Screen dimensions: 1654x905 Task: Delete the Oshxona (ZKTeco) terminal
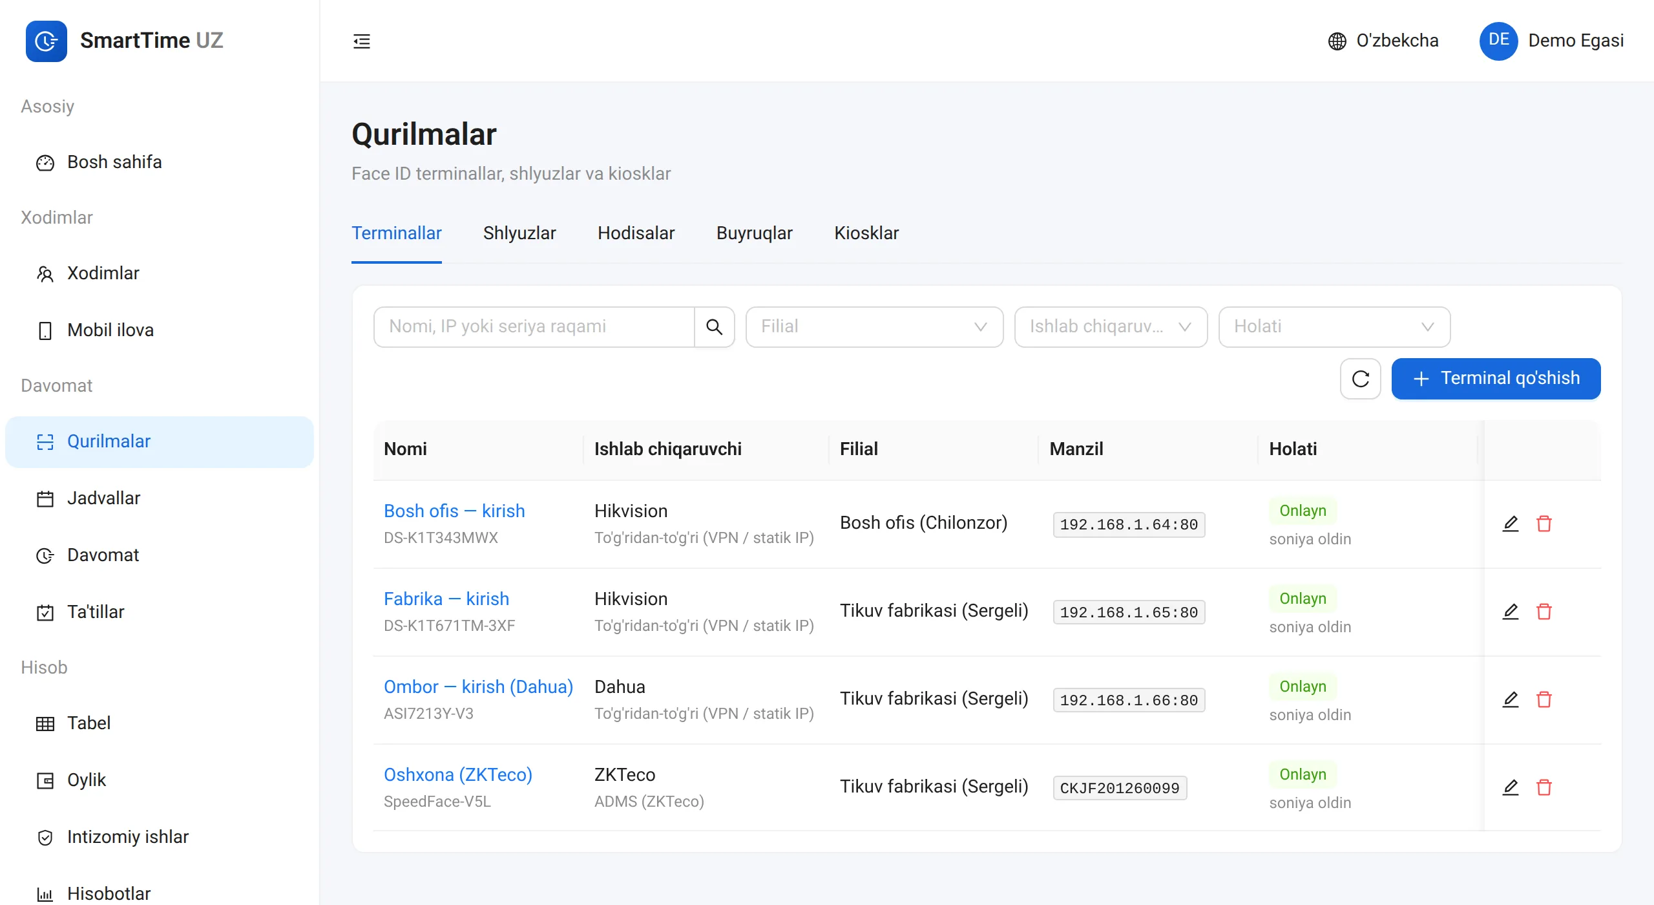pyautogui.click(x=1544, y=787)
